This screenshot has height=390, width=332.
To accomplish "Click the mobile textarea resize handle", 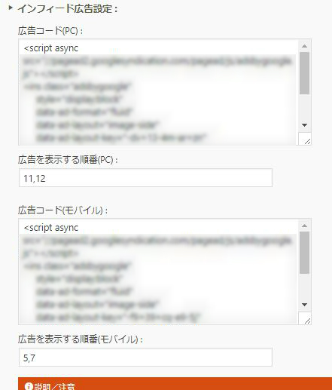I will pos(307,321).
